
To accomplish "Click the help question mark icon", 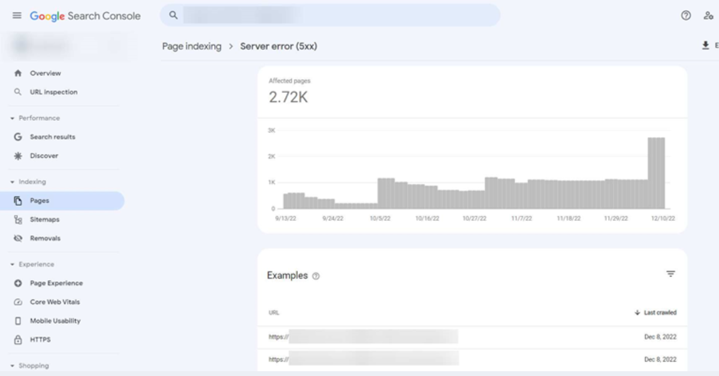I will [686, 16].
